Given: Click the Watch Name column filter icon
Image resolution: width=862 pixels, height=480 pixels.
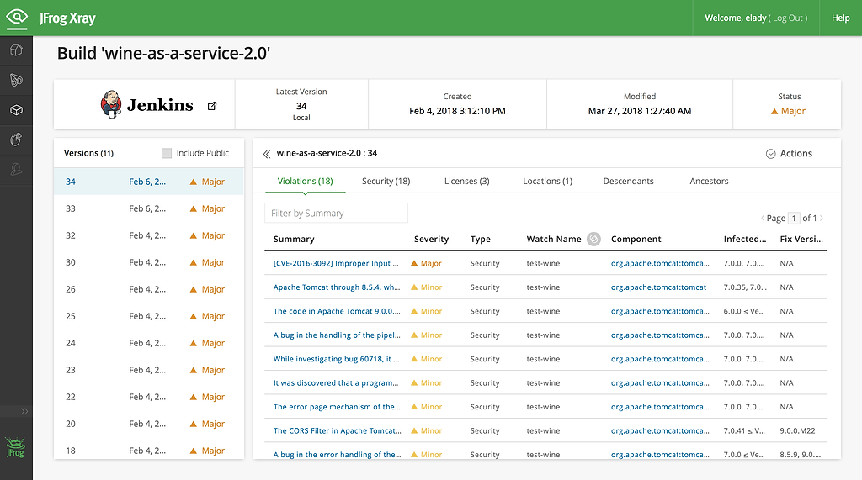Looking at the screenshot, I should click(593, 239).
